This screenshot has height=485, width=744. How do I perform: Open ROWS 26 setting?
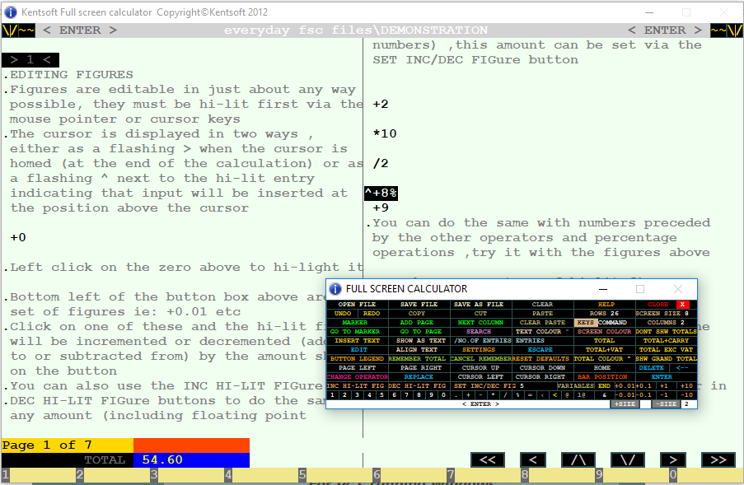(605, 314)
